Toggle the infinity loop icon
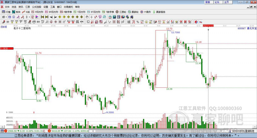 pos(201,22)
